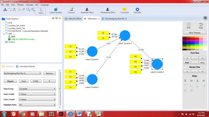The height and width of the screenshot is (117, 209).
Task: Choose the Quadratic Effect tool
Action: pyautogui.click(x=87, y=11)
